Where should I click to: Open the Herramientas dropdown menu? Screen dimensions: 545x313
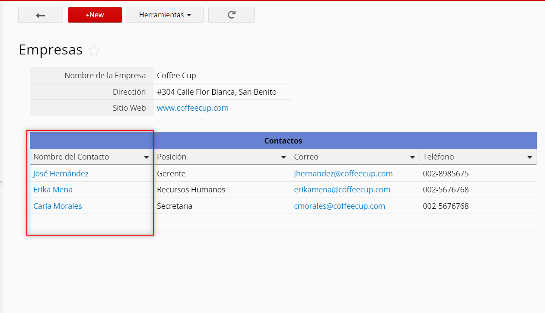click(165, 15)
